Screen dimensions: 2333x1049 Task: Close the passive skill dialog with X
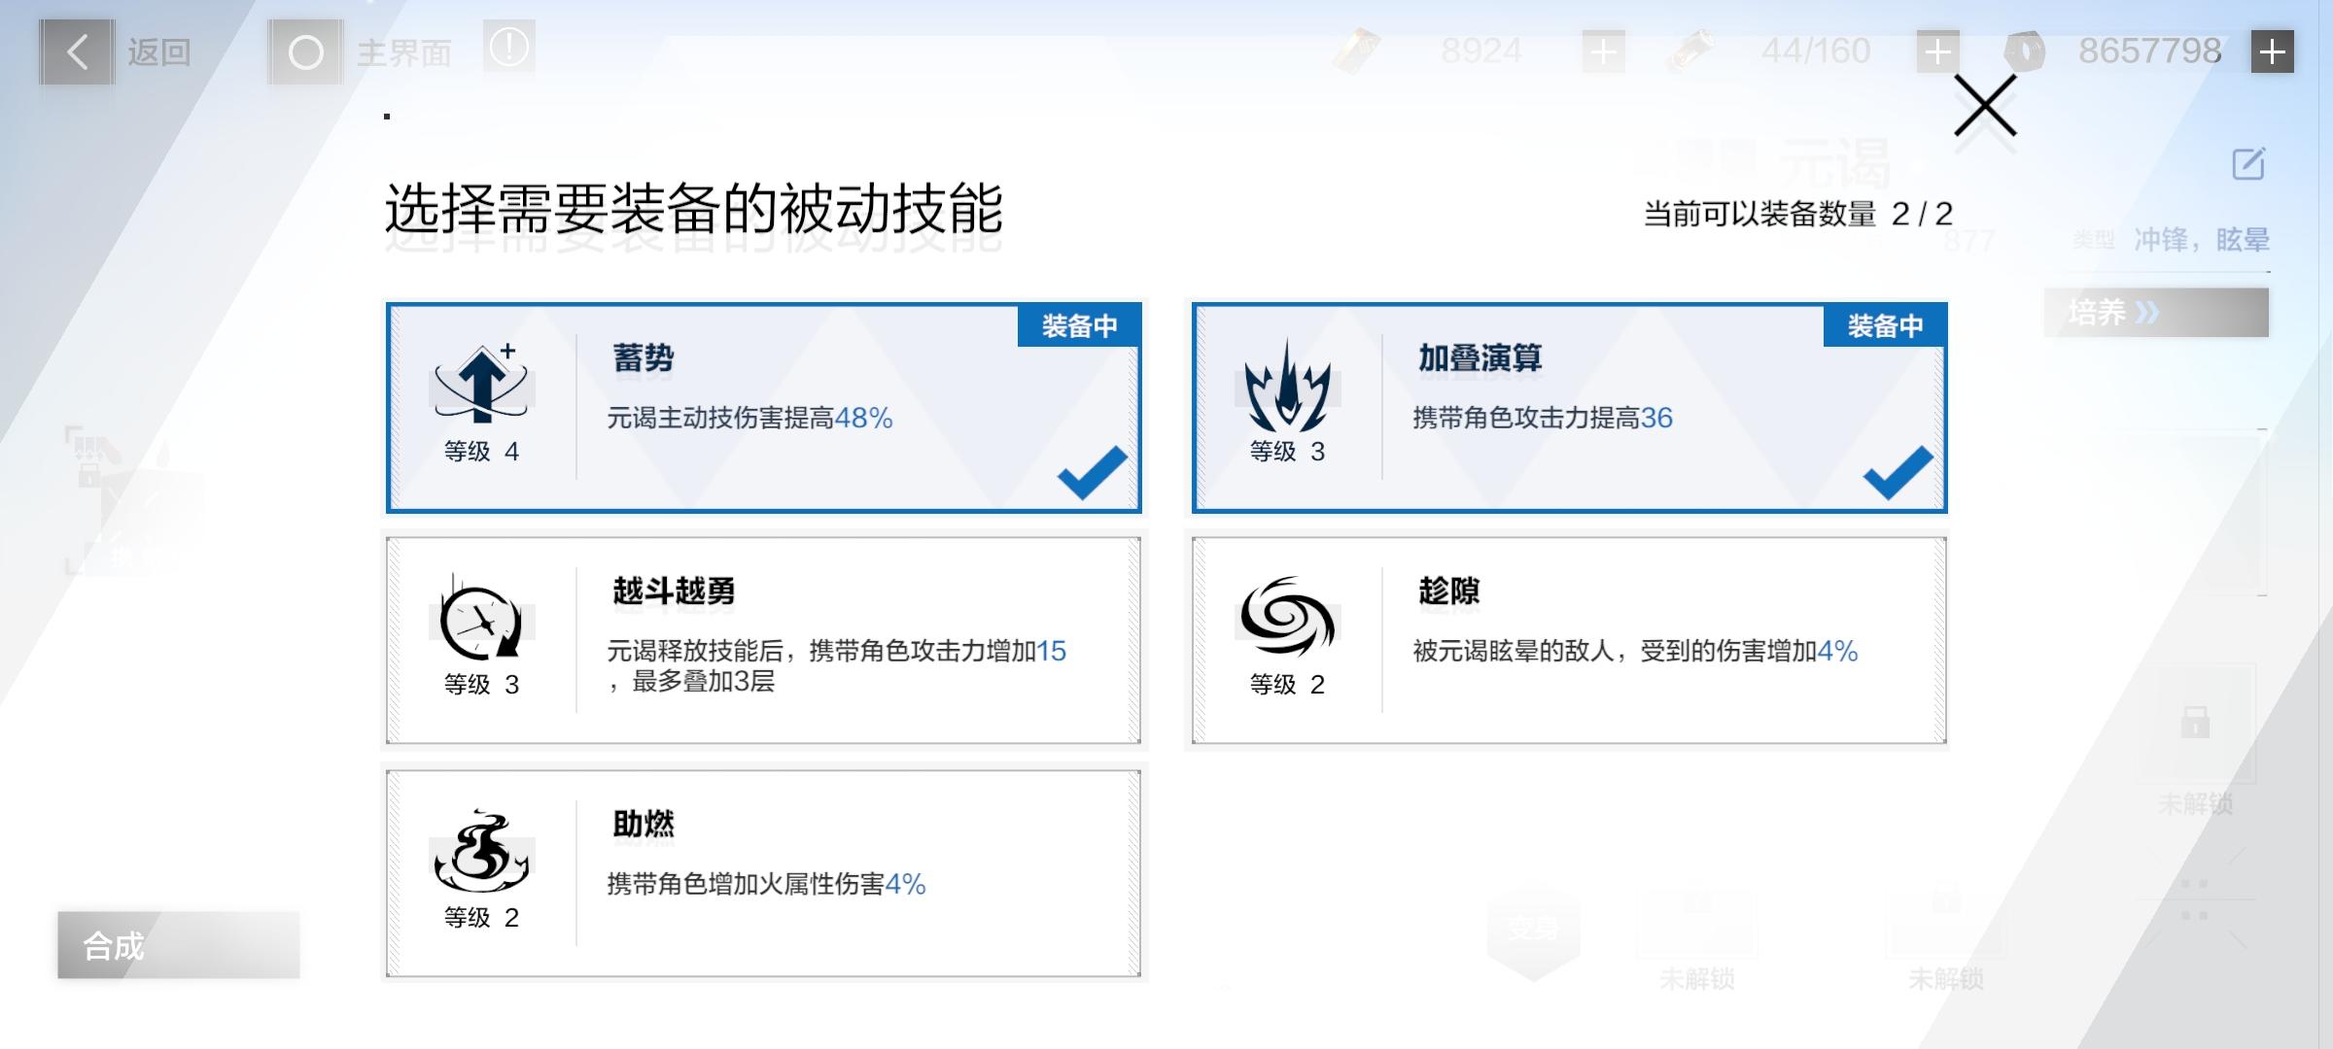[1985, 107]
